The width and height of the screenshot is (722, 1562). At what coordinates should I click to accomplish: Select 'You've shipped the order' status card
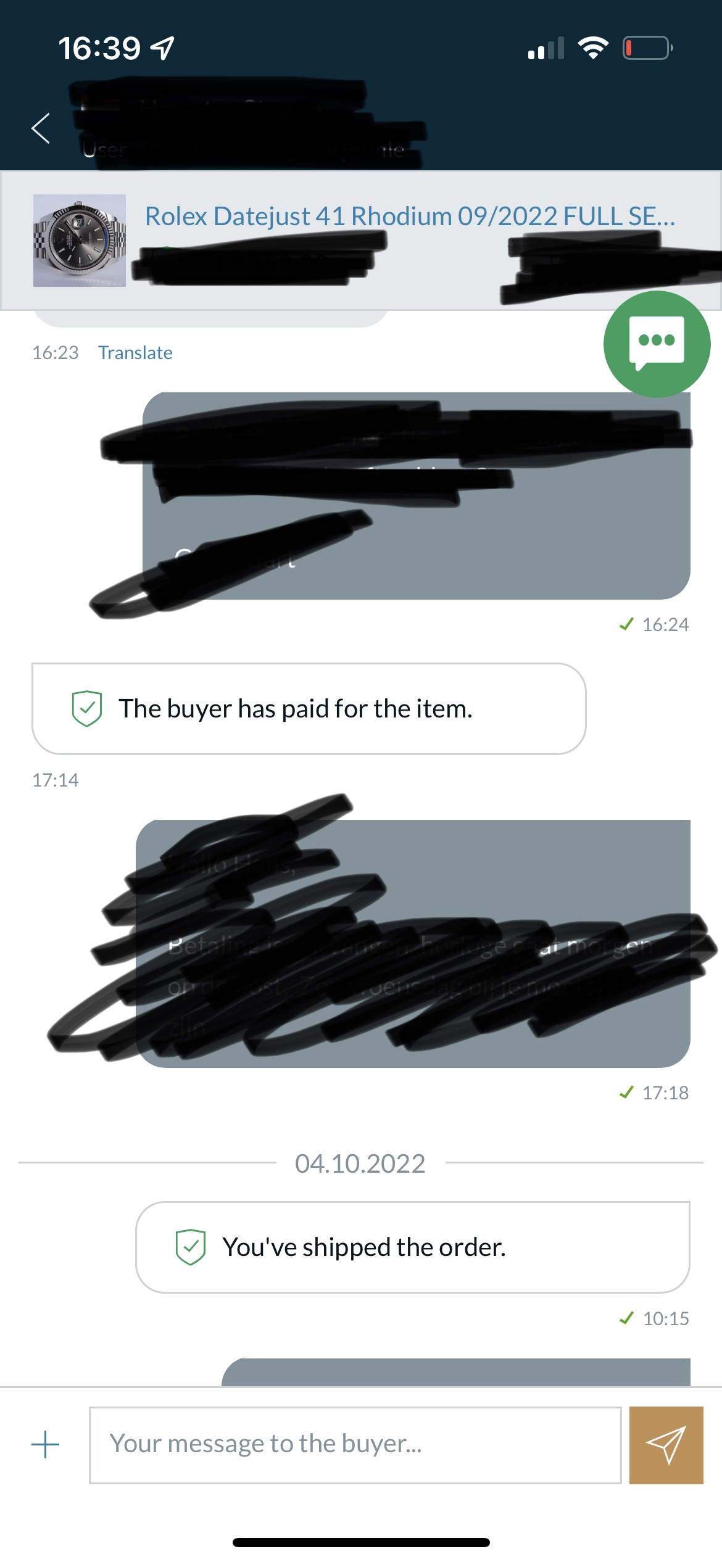pyautogui.click(x=412, y=1247)
